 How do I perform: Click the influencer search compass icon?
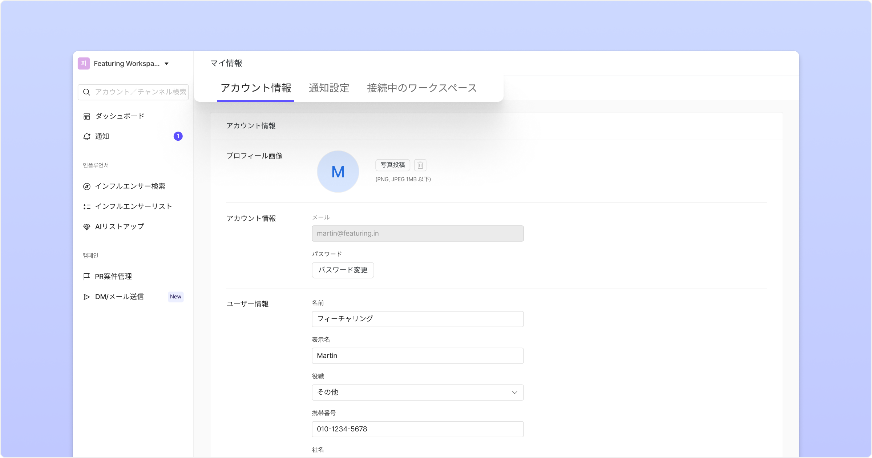[x=86, y=186]
